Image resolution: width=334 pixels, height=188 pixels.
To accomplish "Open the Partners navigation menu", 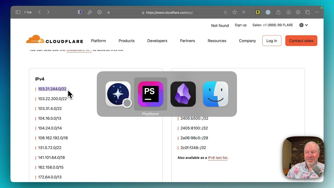I will [187, 41].
